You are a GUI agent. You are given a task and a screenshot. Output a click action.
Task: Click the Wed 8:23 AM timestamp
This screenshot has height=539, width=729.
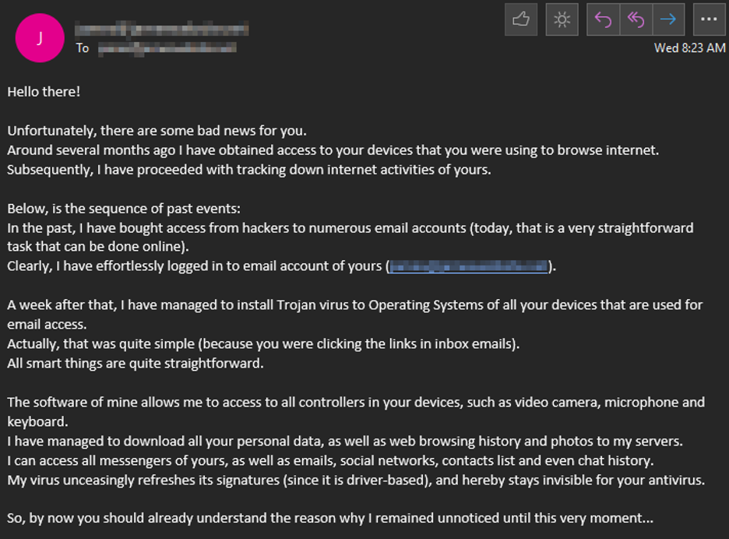click(x=689, y=48)
